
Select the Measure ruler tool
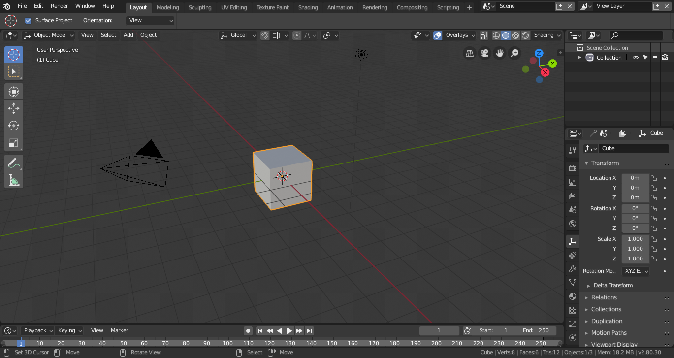coord(14,180)
